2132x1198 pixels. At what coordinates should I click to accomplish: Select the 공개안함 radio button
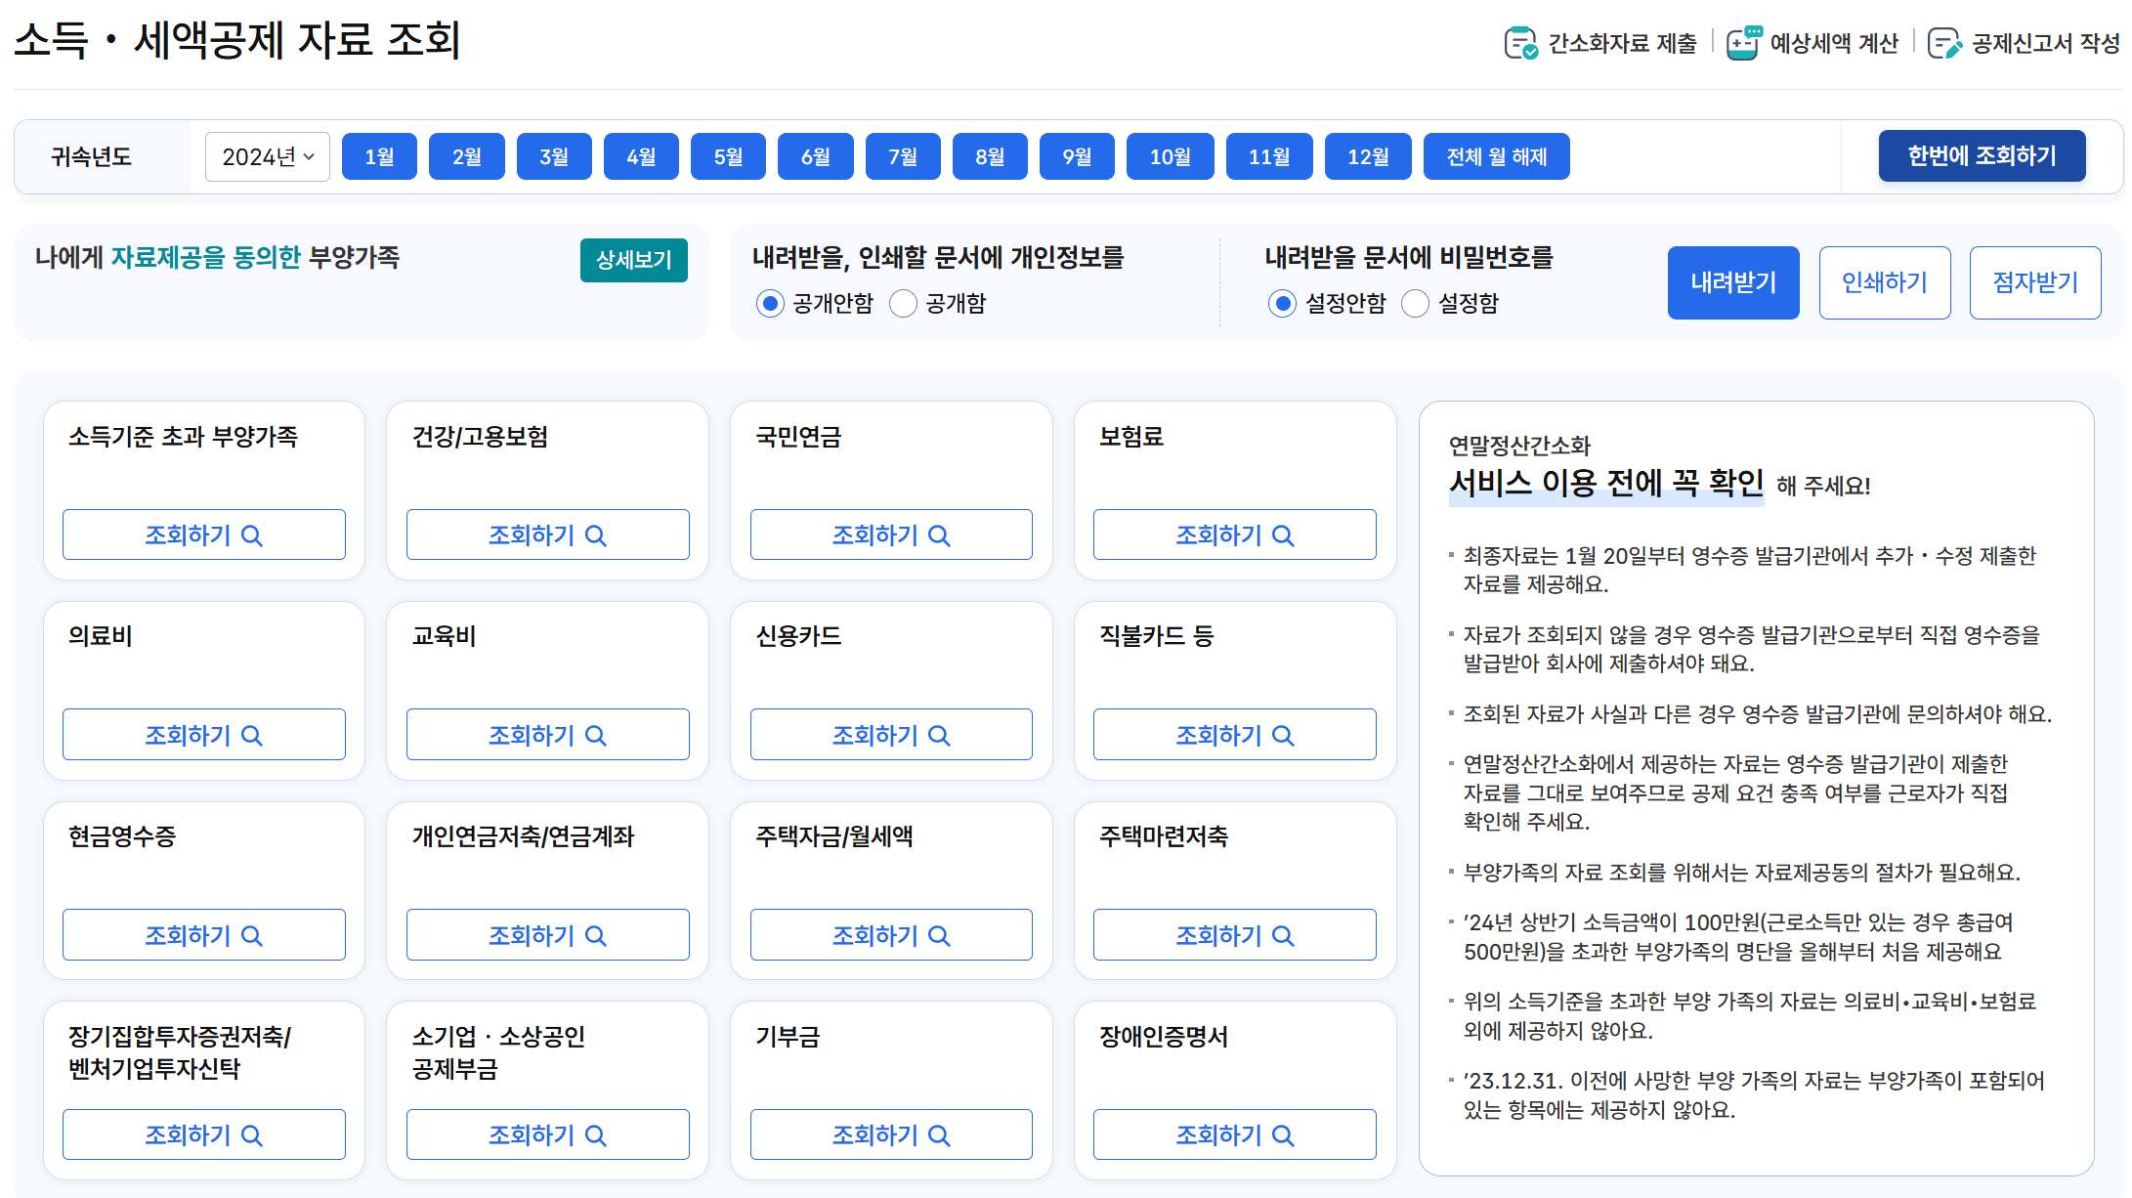click(770, 303)
